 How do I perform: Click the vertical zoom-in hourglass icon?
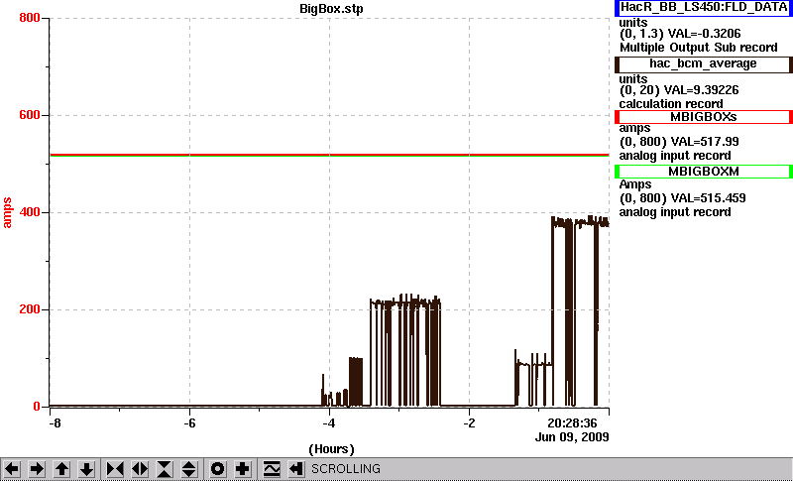click(x=165, y=469)
